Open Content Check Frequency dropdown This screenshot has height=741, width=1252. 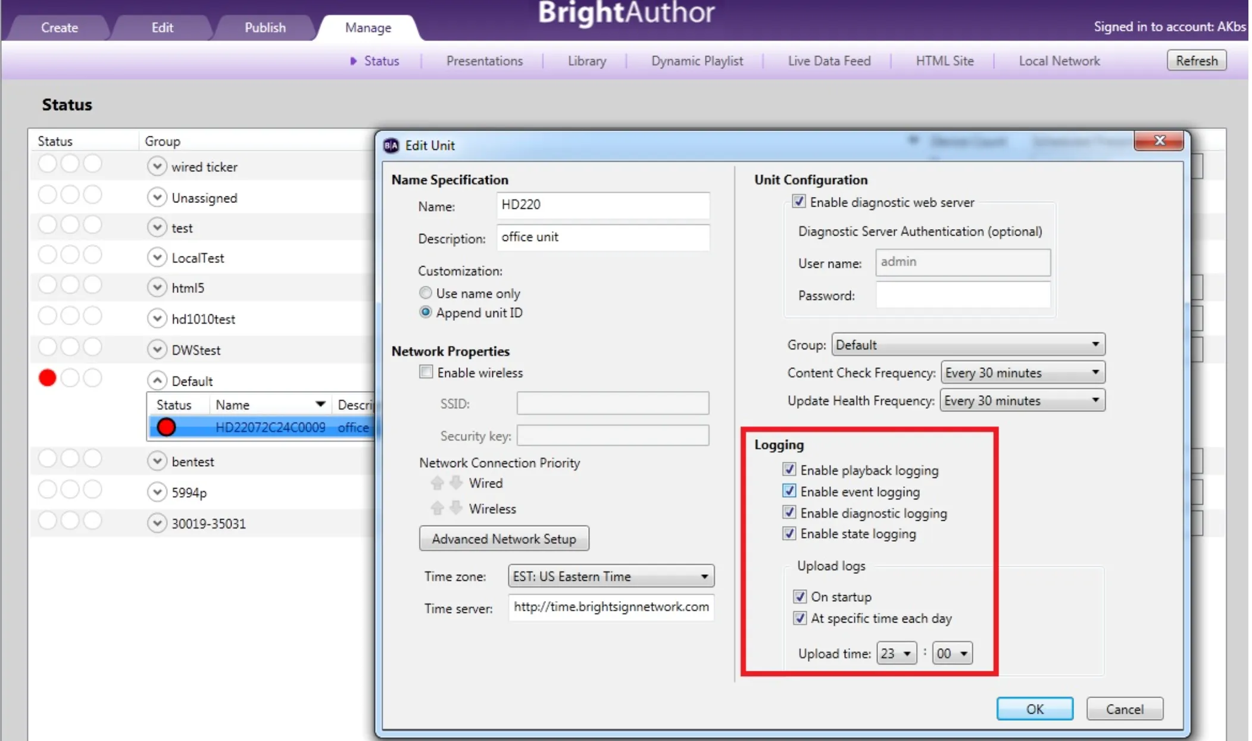point(1023,373)
